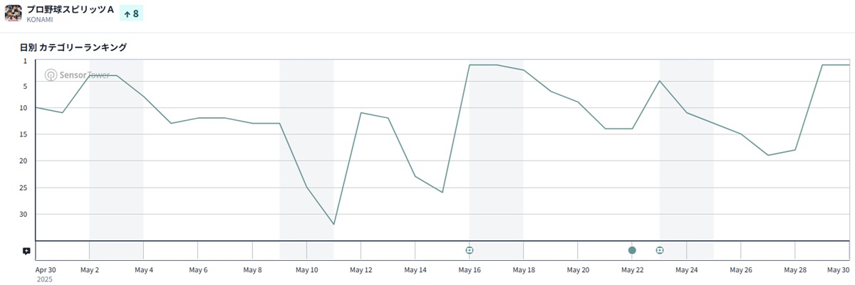The width and height of the screenshot is (855, 285).
Task: Click the rank change up-arrow badge
Action: tap(131, 14)
